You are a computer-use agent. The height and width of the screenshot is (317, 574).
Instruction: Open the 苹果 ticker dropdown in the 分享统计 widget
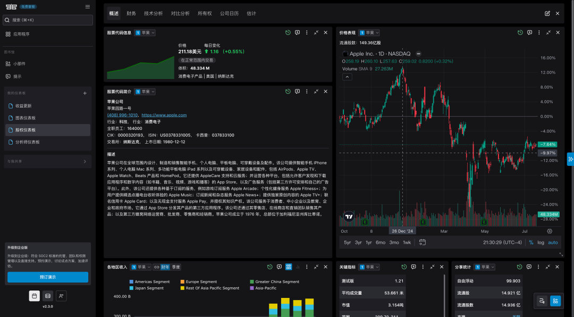click(x=485, y=267)
